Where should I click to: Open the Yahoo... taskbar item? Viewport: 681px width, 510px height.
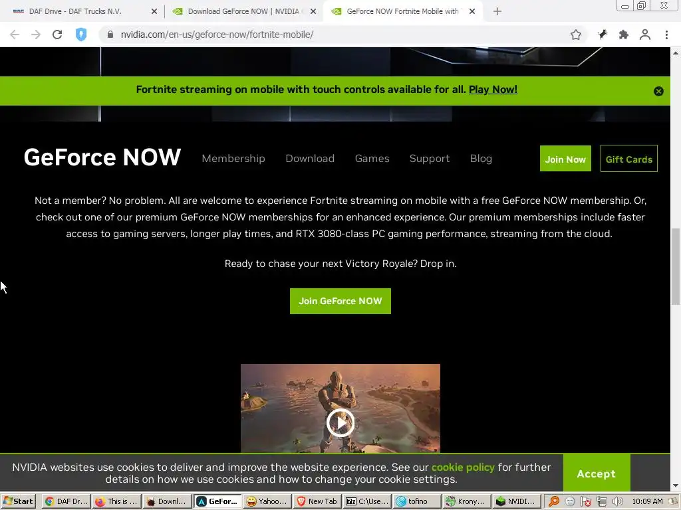[267, 501]
